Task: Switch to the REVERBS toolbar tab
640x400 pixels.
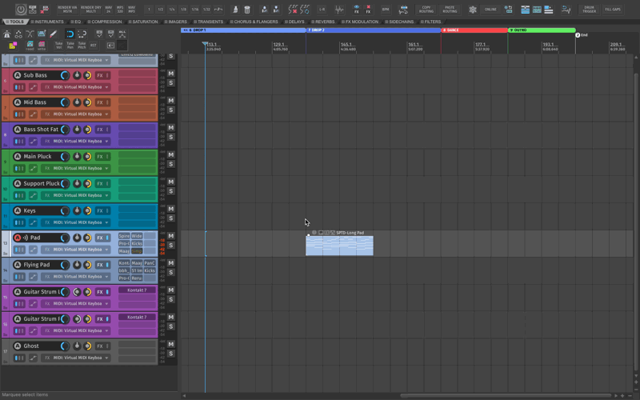Action: (324, 22)
